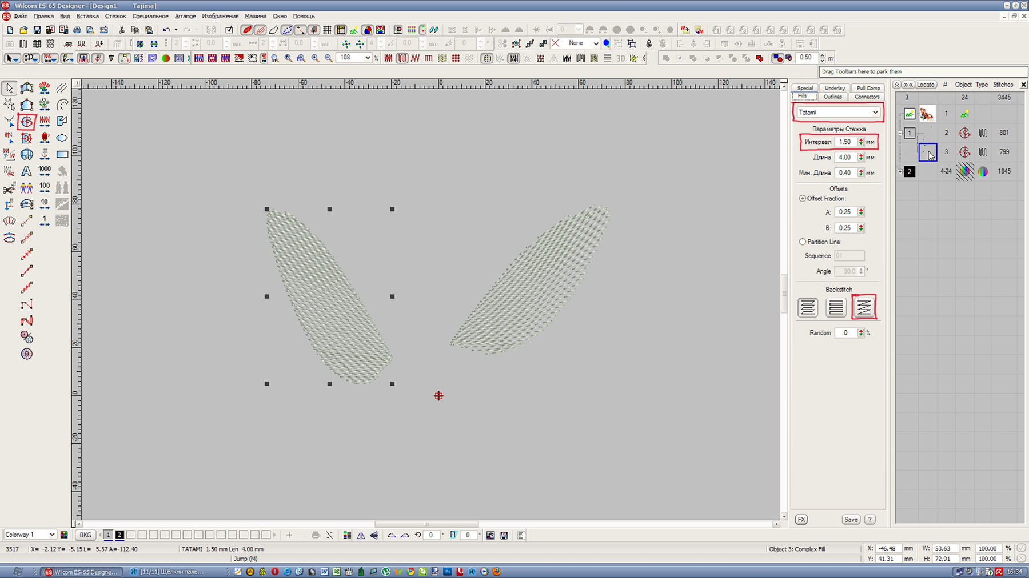The height and width of the screenshot is (578, 1029).
Task: Click the scissors Cut icon
Action: click(121, 30)
